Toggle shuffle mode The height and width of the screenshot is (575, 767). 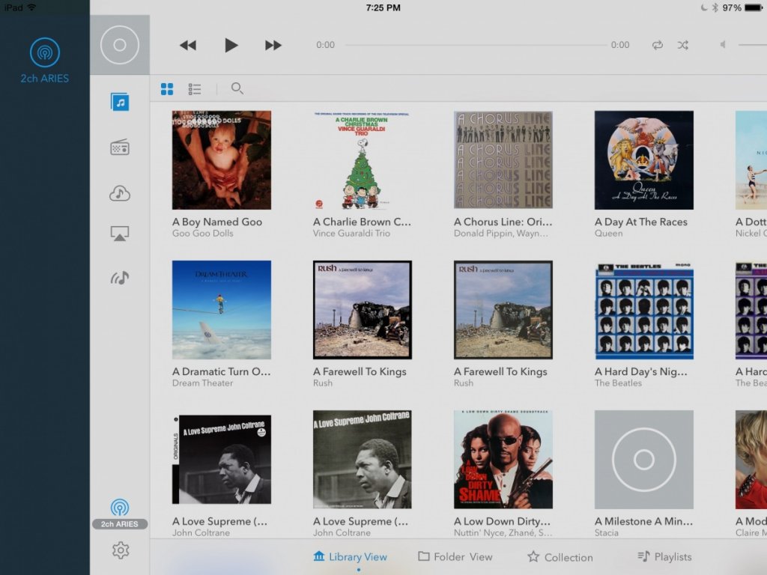point(683,45)
